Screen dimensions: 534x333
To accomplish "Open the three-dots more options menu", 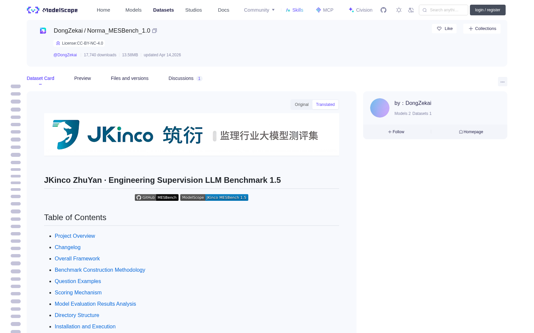I will pos(502,82).
